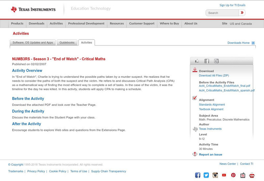Click the Trademarks footer link

[x=16, y=171]
